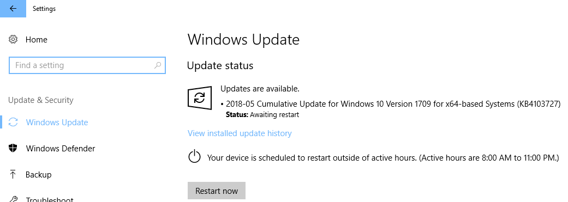Open the Home settings page label

click(36, 39)
